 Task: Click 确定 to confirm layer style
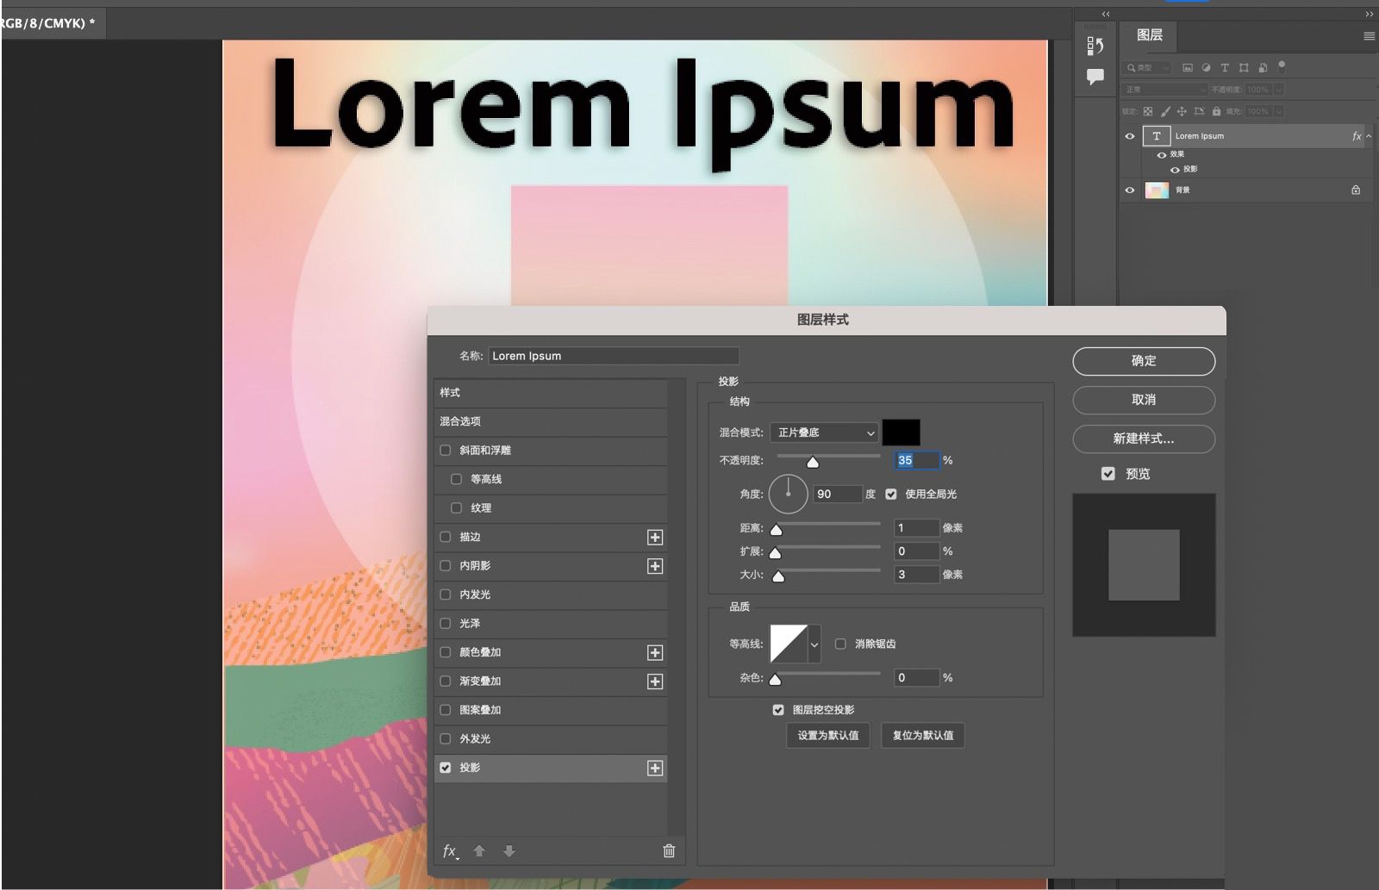pos(1144,361)
